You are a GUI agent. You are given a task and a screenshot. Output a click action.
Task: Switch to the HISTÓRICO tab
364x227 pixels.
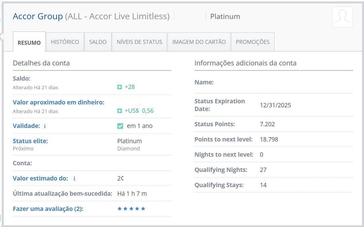pyautogui.click(x=65, y=42)
